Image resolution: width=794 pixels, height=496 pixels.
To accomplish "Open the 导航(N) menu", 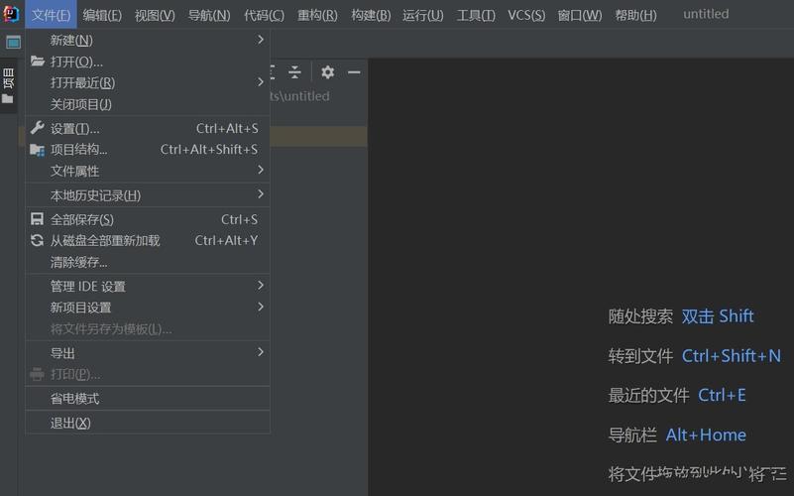I will click(x=209, y=15).
